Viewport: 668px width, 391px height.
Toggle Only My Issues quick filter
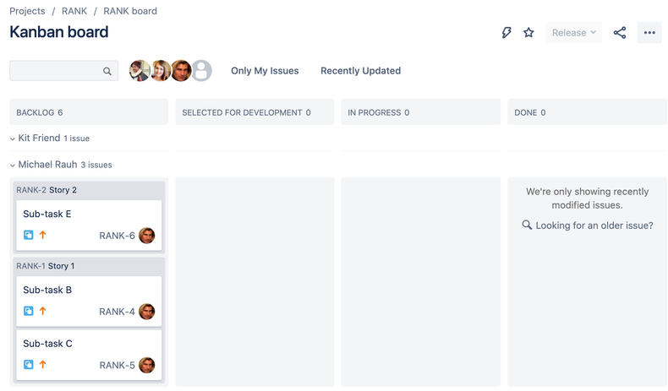pyautogui.click(x=265, y=71)
